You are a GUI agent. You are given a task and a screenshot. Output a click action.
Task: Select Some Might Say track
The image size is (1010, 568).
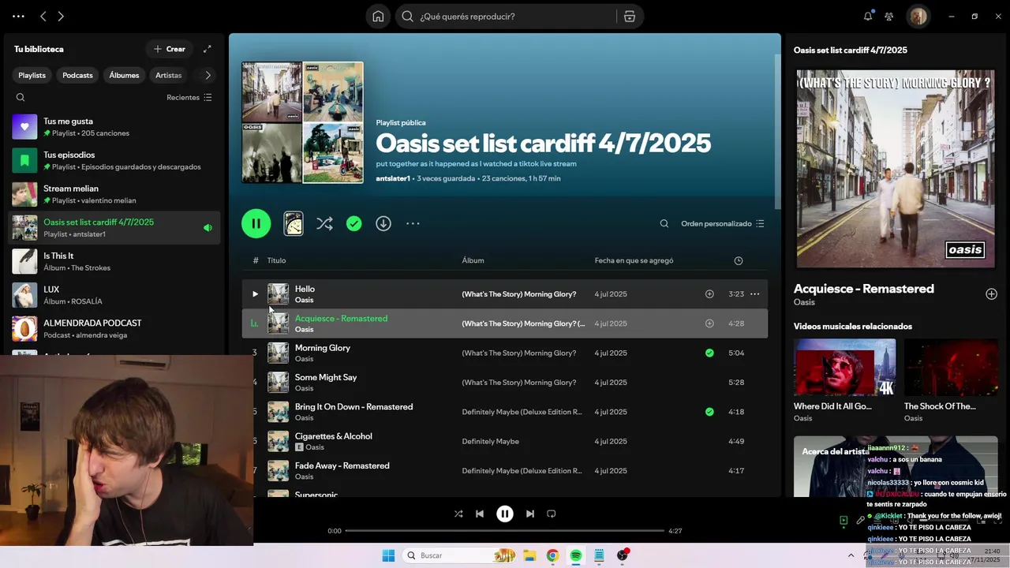click(x=326, y=377)
